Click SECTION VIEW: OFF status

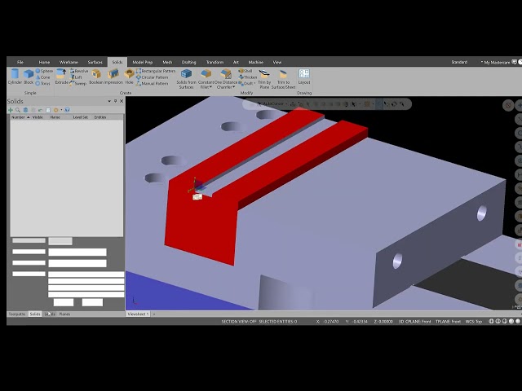[239, 322]
